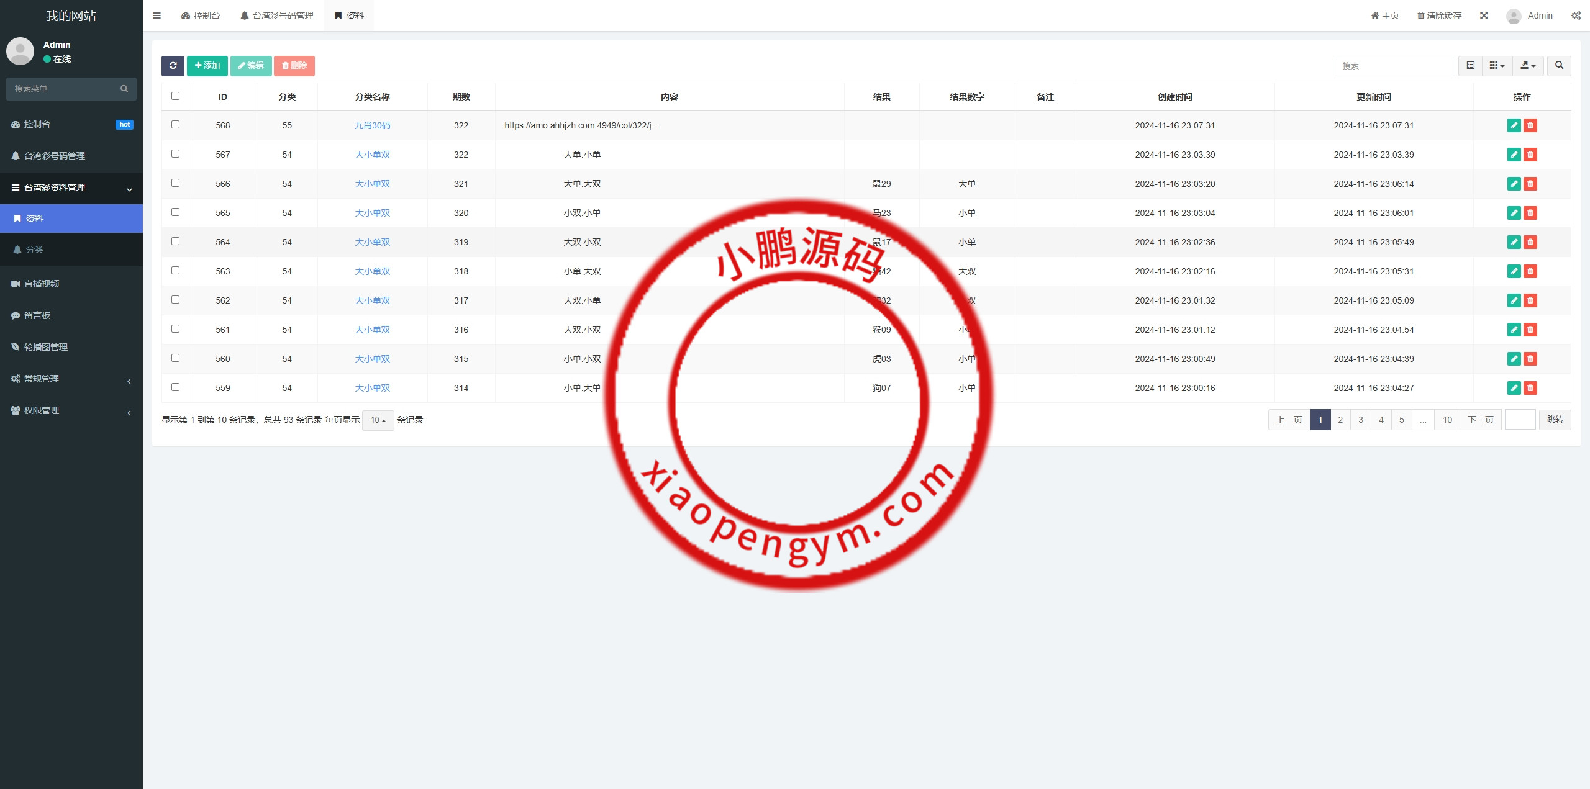Toggle card view list icon
The width and height of the screenshot is (1590, 789).
[1470, 66]
